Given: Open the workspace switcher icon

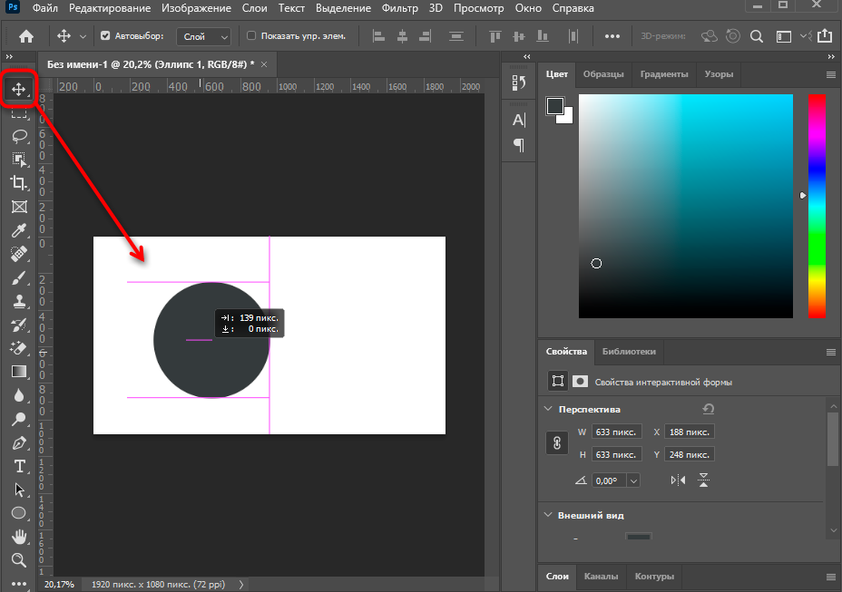Looking at the screenshot, I should 784,36.
